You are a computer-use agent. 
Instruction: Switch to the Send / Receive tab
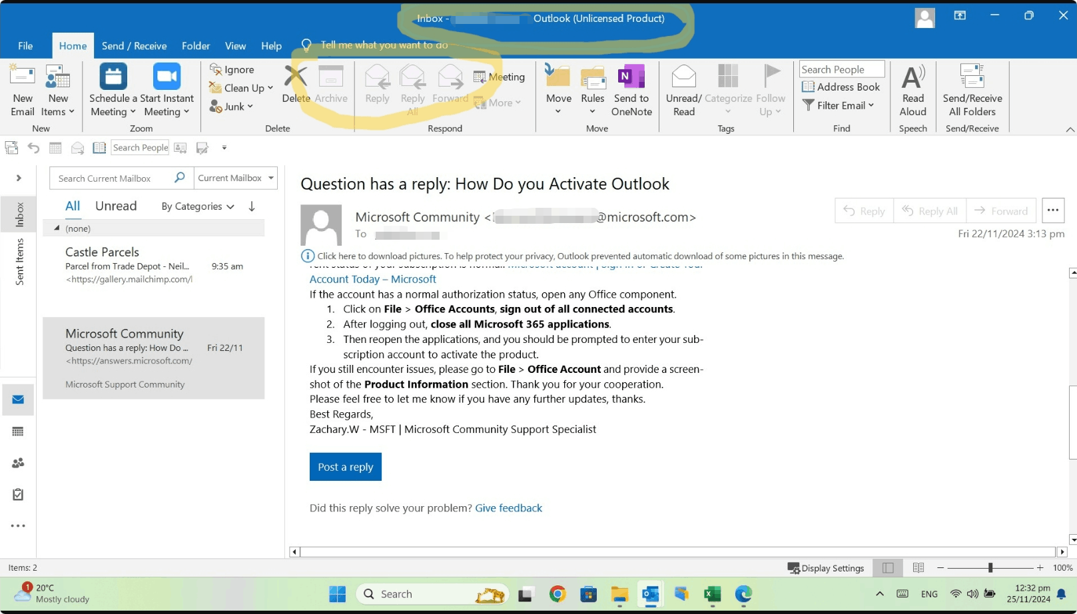pos(134,45)
